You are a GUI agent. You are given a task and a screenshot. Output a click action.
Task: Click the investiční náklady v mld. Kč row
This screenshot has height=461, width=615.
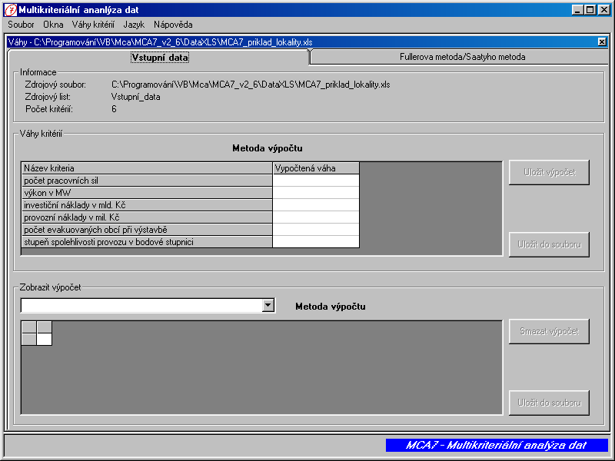tap(147, 205)
